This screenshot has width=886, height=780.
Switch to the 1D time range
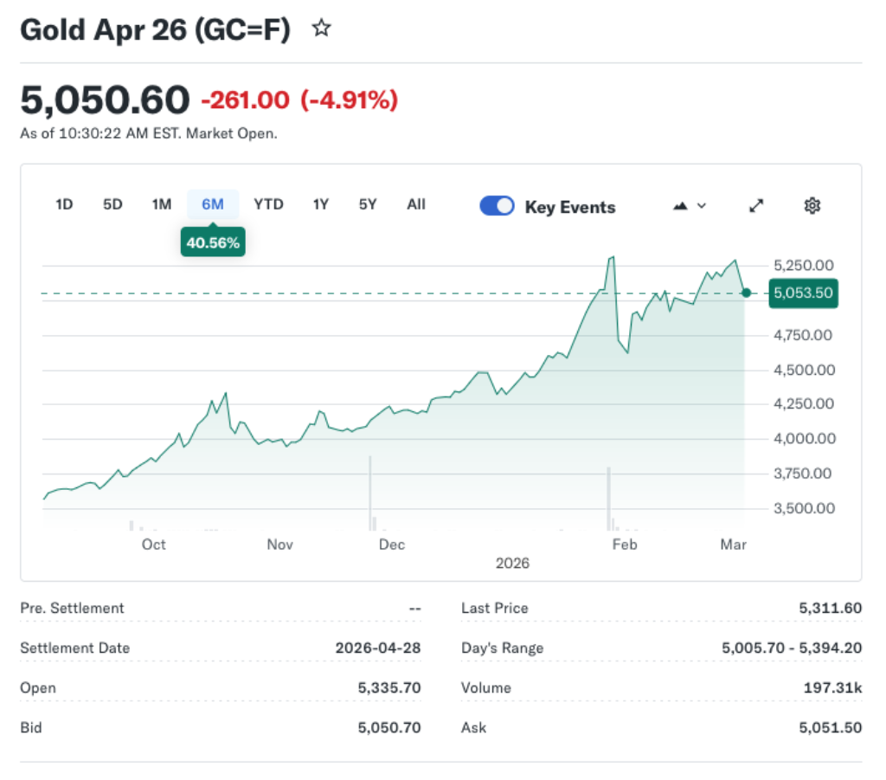[63, 204]
